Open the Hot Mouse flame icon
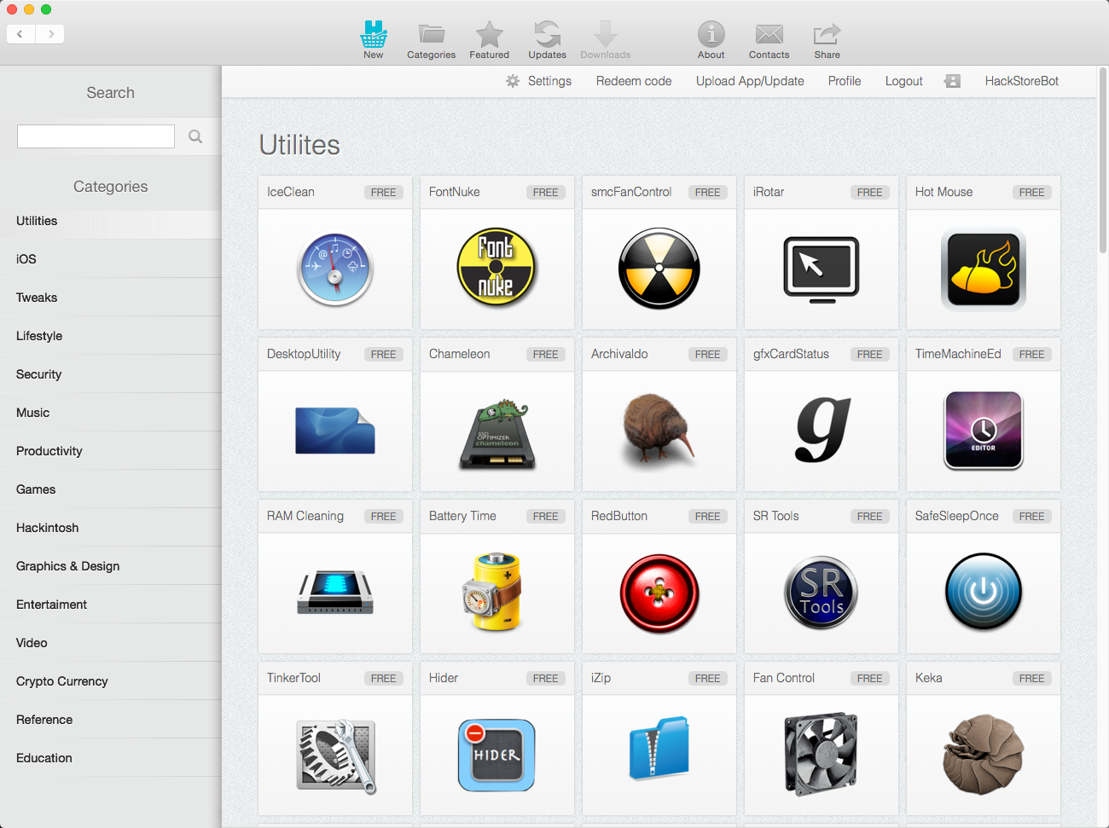1109x828 pixels. (x=984, y=269)
